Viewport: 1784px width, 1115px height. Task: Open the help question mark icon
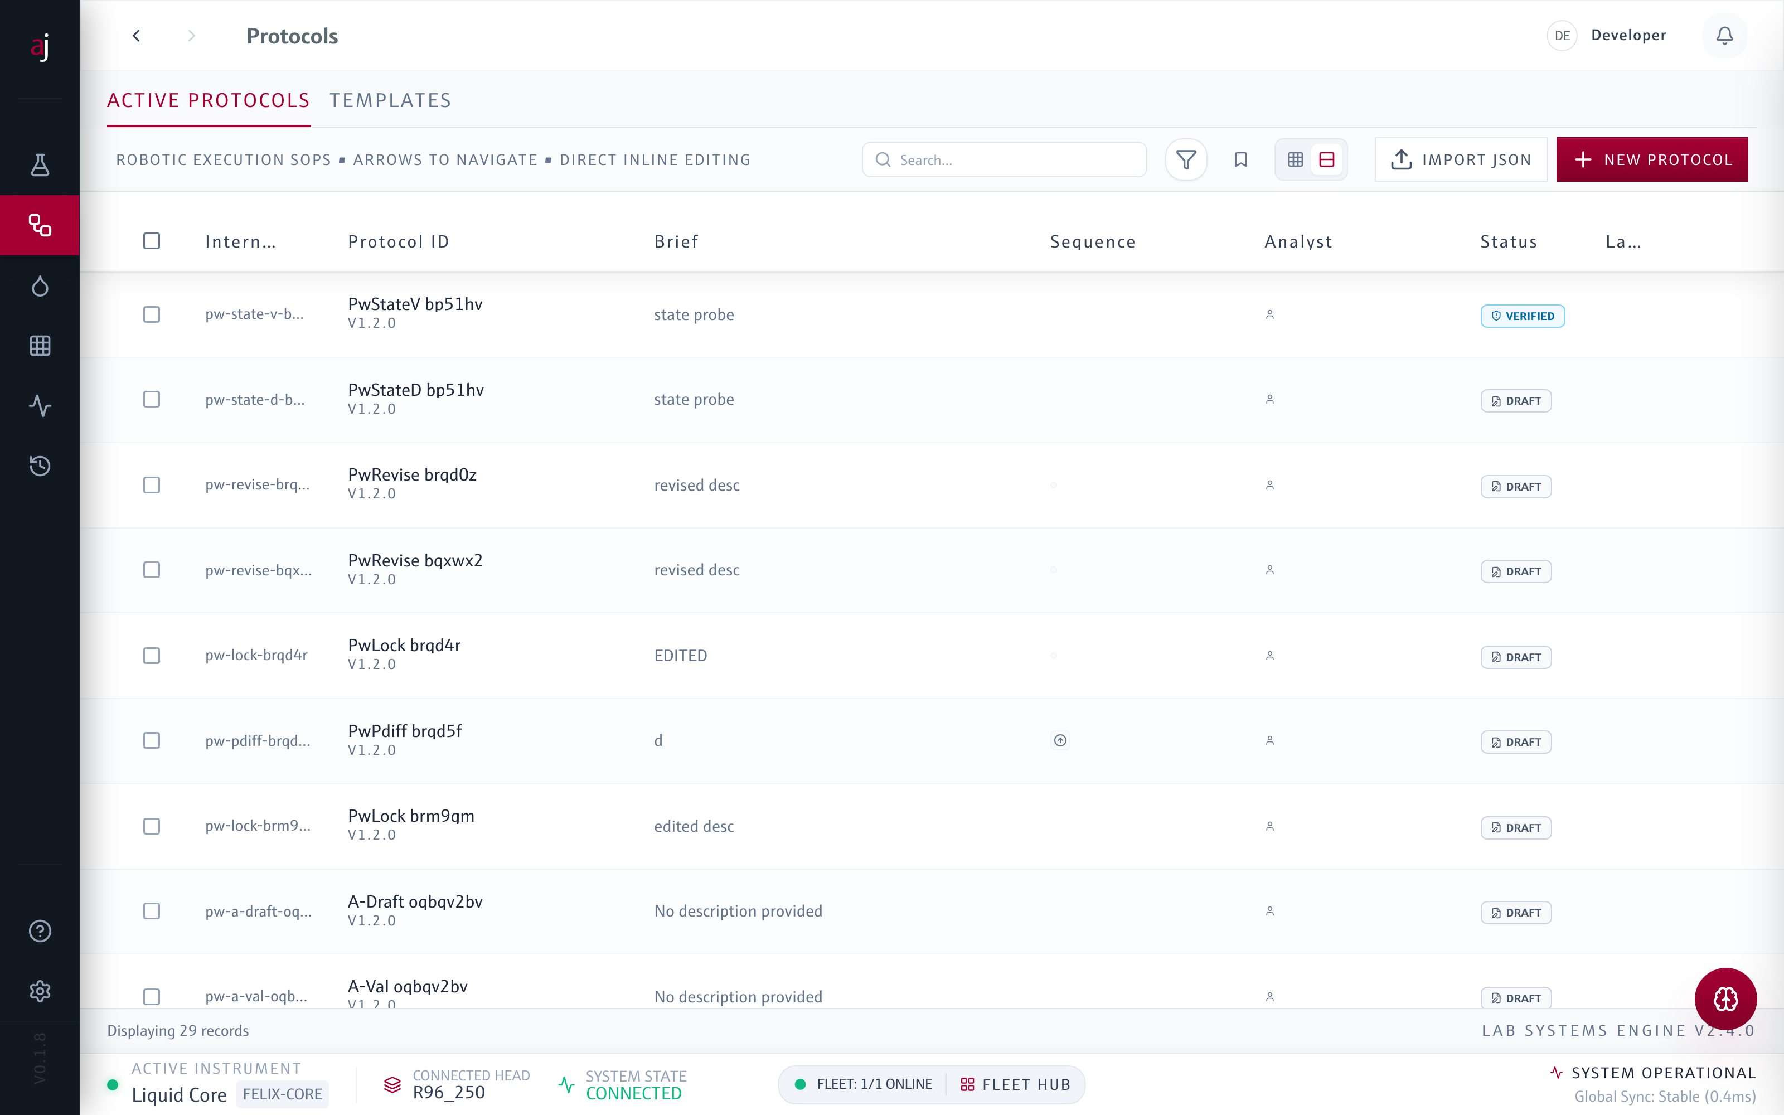tap(40, 930)
